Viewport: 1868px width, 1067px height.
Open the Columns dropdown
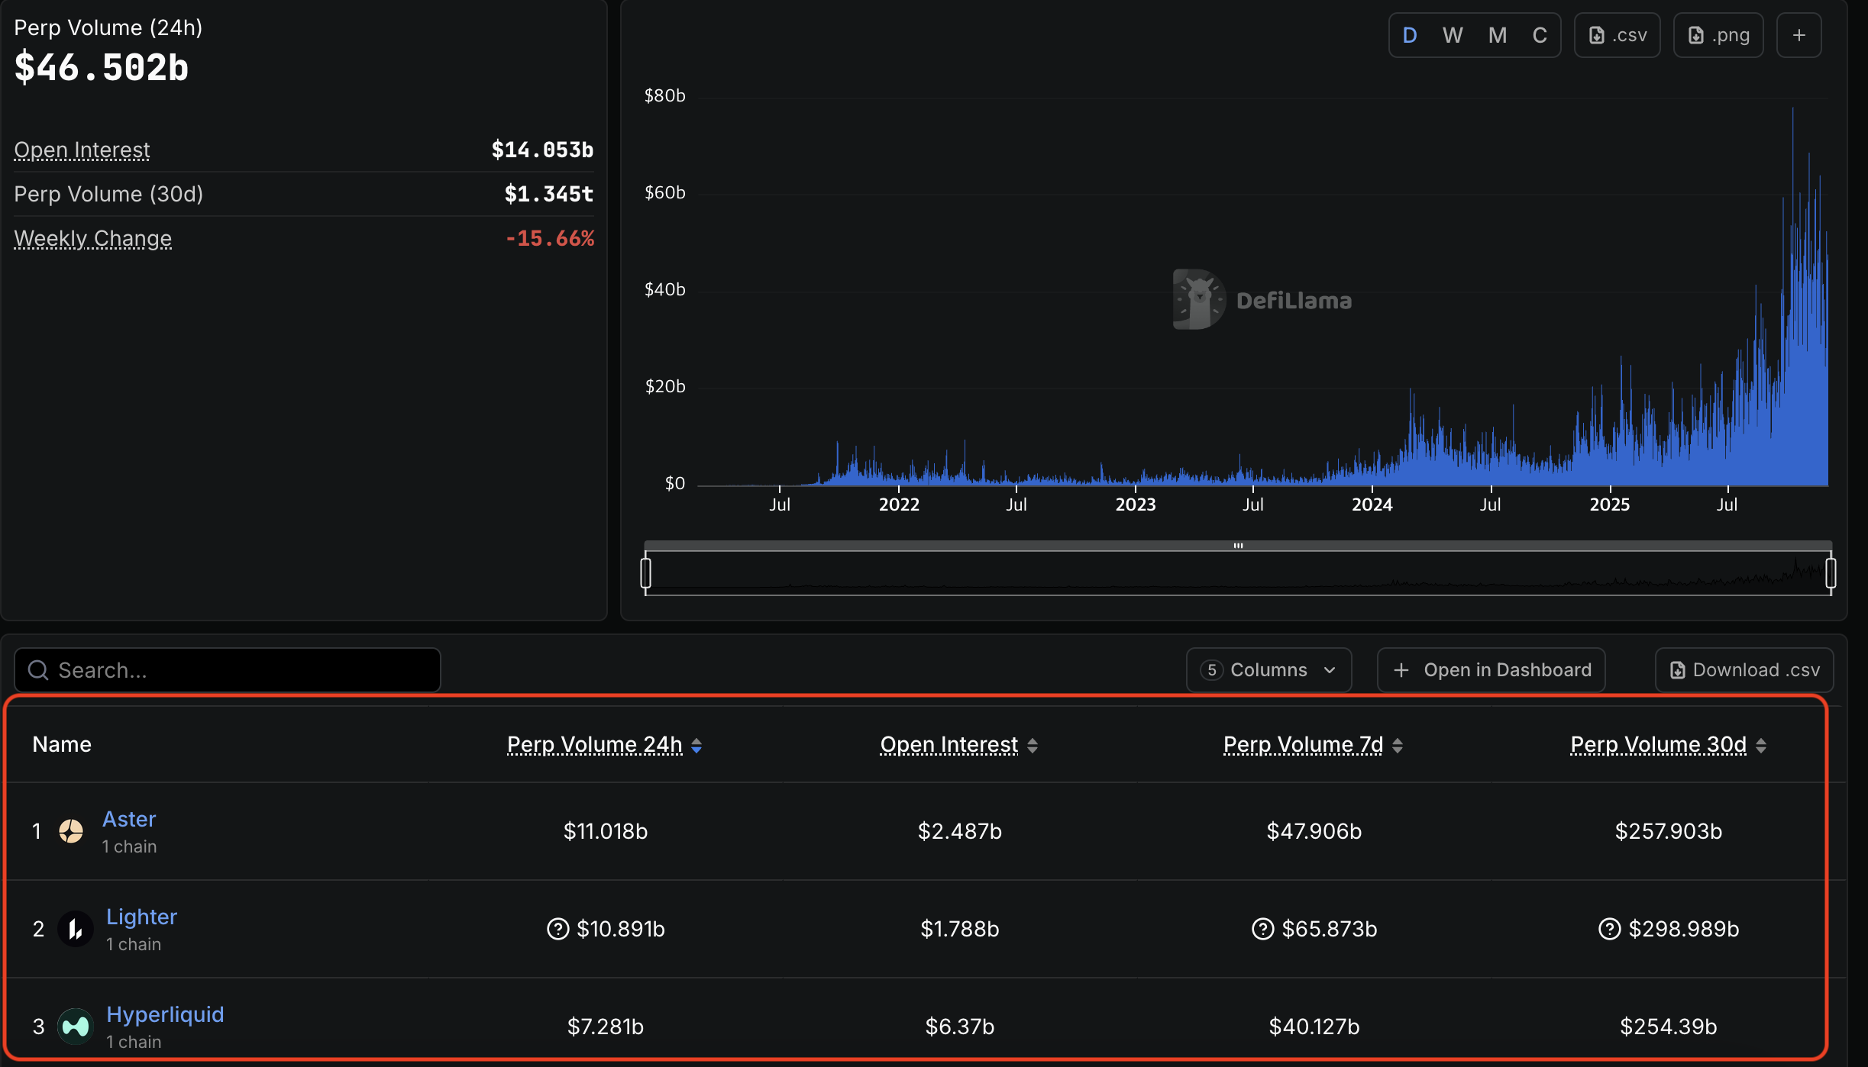pyautogui.click(x=1268, y=670)
